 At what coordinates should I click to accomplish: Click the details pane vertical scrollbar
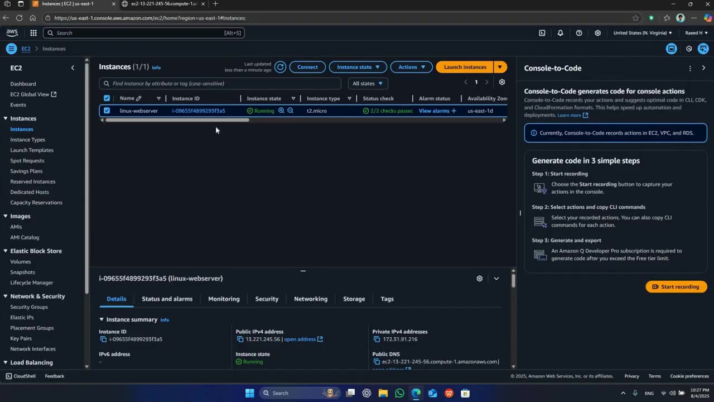point(513,281)
